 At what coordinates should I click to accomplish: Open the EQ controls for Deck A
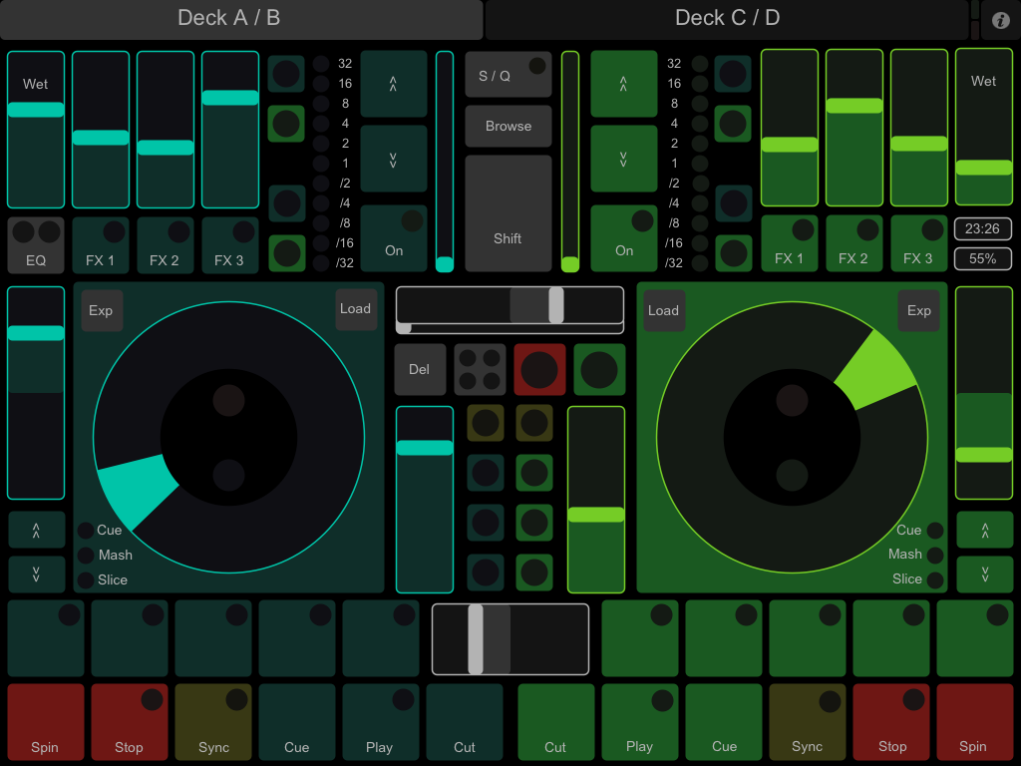tap(36, 245)
